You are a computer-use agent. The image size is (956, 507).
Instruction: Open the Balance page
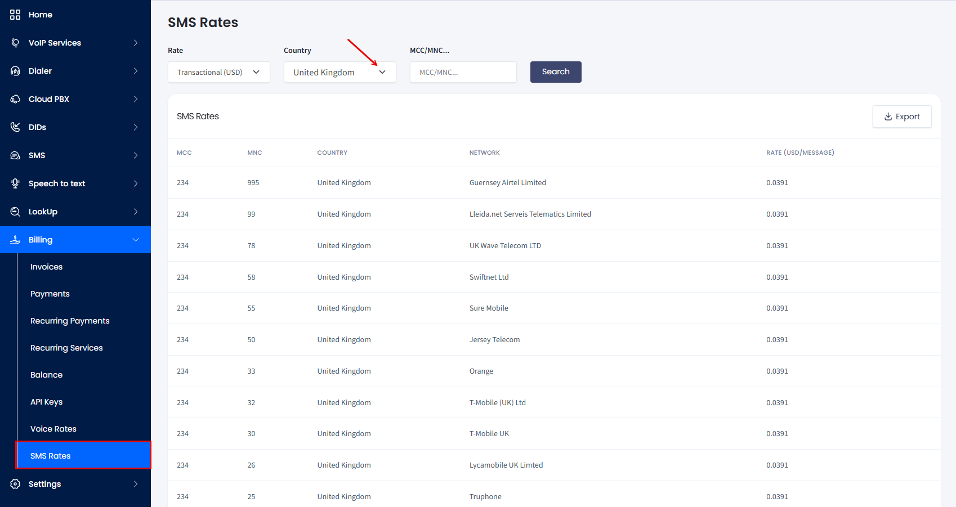tap(46, 375)
